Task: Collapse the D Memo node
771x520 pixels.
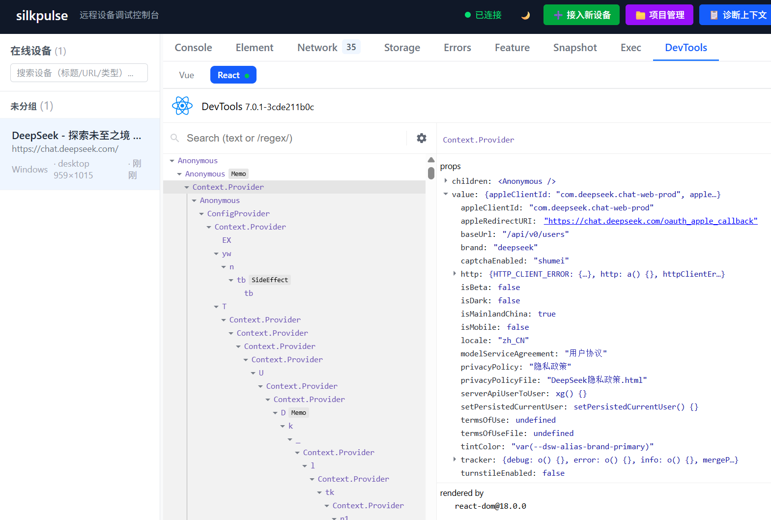Action: click(x=275, y=413)
